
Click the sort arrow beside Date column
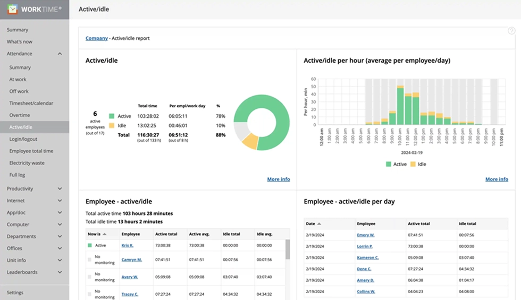[x=319, y=224]
